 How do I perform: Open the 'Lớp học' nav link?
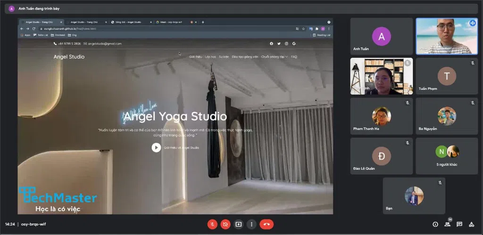[x=211, y=57]
